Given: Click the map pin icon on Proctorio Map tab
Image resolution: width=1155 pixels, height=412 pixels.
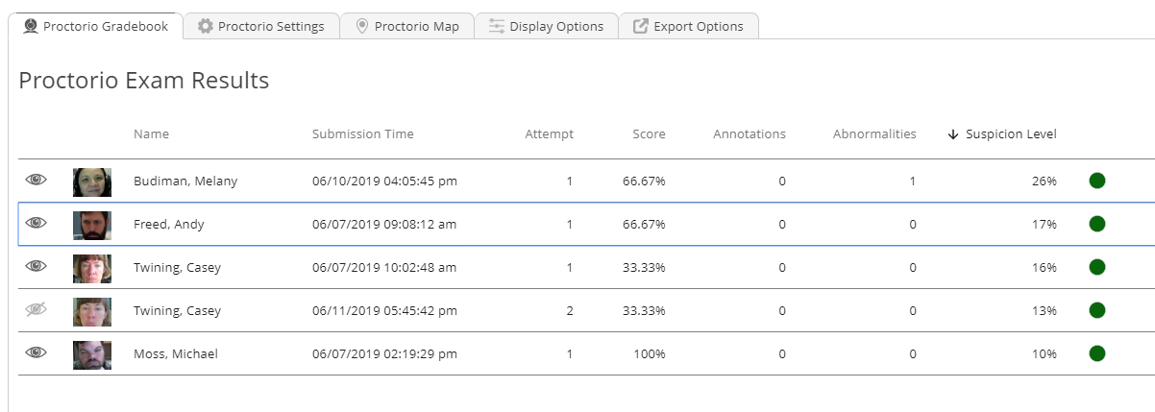Looking at the screenshot, I should (362, 26).
